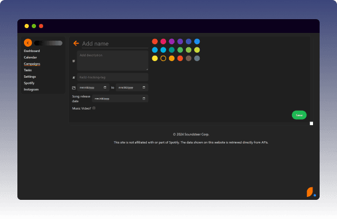The width and height of the screenshot is (337, 219).
Task: Pick the orange color swatch
Action: (x=171, y=59)
